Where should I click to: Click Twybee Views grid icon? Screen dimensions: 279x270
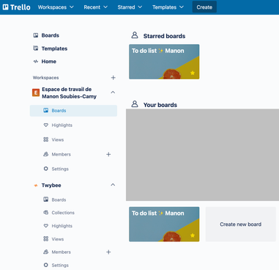[45, 238]
